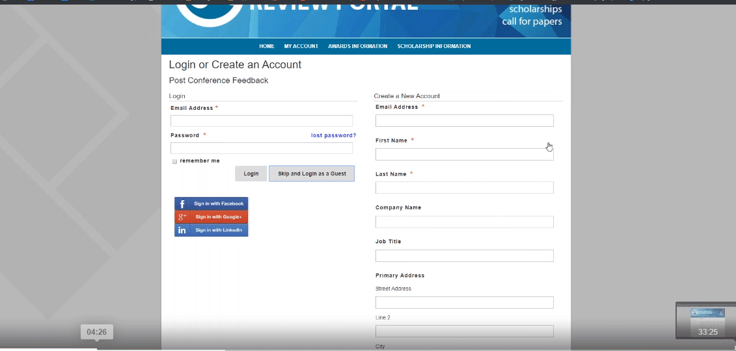This screenshot has width=736, height=351.
Task: Open Scholarship Information menu item
Action: click(x=433, y=46)
